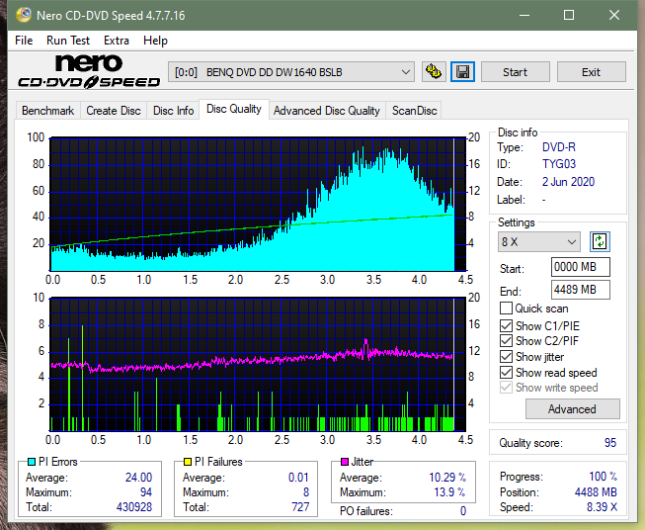Click the PI Failures total 727
The width and height of the screenshot is (645, 530).
[x=300, y=507]
